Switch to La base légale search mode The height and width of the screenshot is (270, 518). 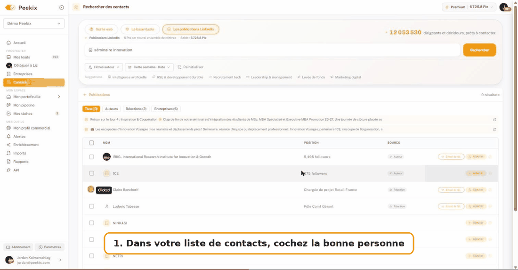pos(140,29)
